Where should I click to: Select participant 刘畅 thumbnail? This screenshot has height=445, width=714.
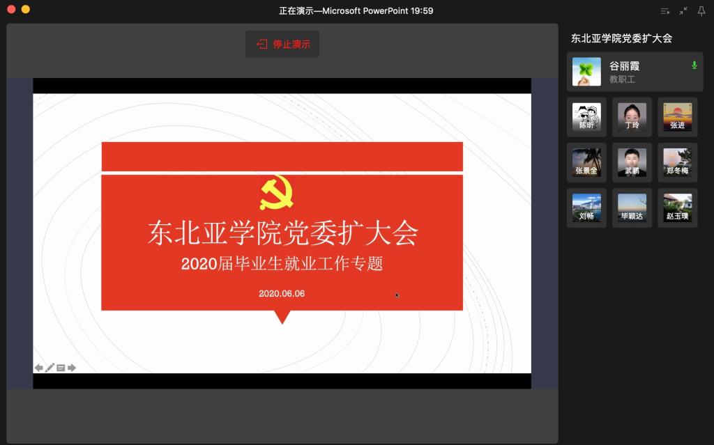click(586, 208)
